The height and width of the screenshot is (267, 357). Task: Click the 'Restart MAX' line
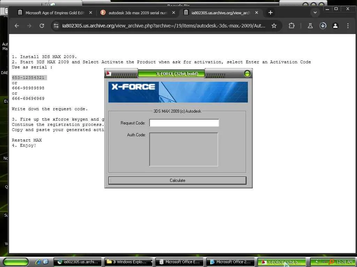(x=27, y=140)
